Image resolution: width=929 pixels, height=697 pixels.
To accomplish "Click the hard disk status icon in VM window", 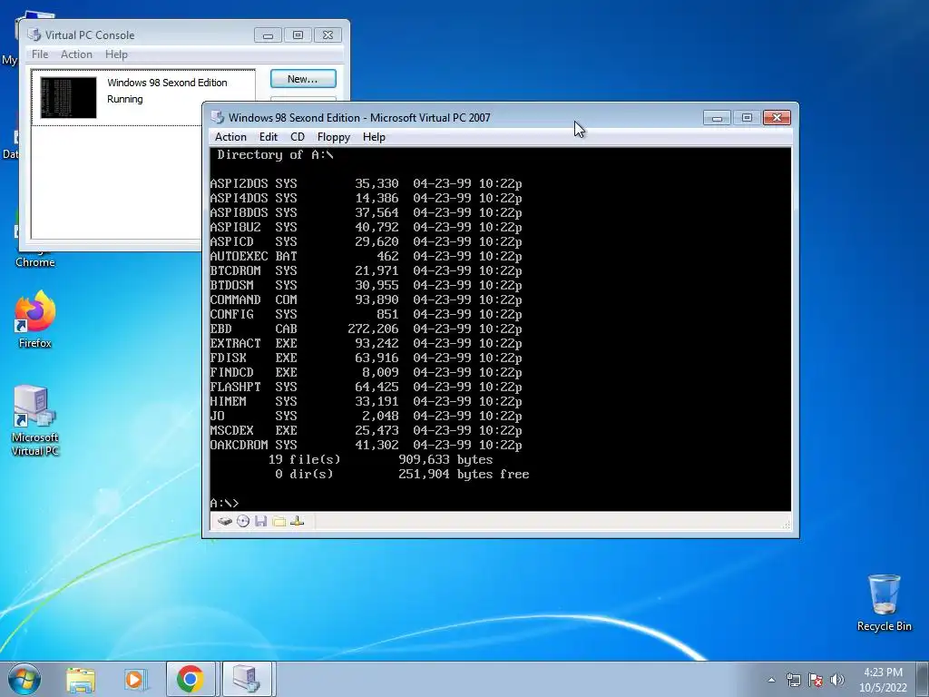I will click(x=225, y=522).
